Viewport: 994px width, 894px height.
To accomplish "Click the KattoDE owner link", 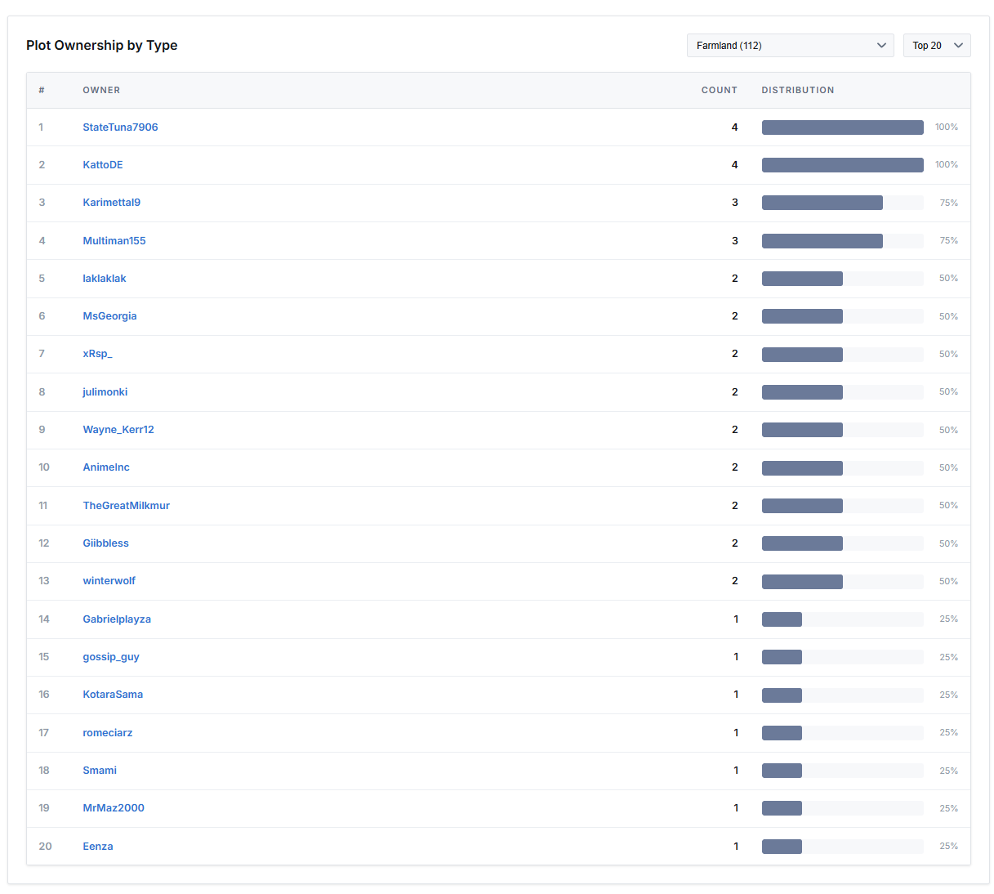I will tap(103, 165).
